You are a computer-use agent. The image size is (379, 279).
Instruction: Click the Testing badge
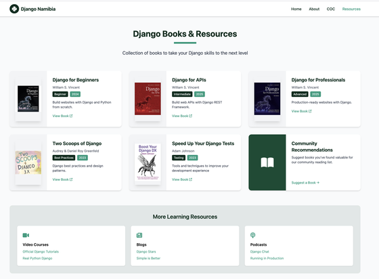coord(179,158)
